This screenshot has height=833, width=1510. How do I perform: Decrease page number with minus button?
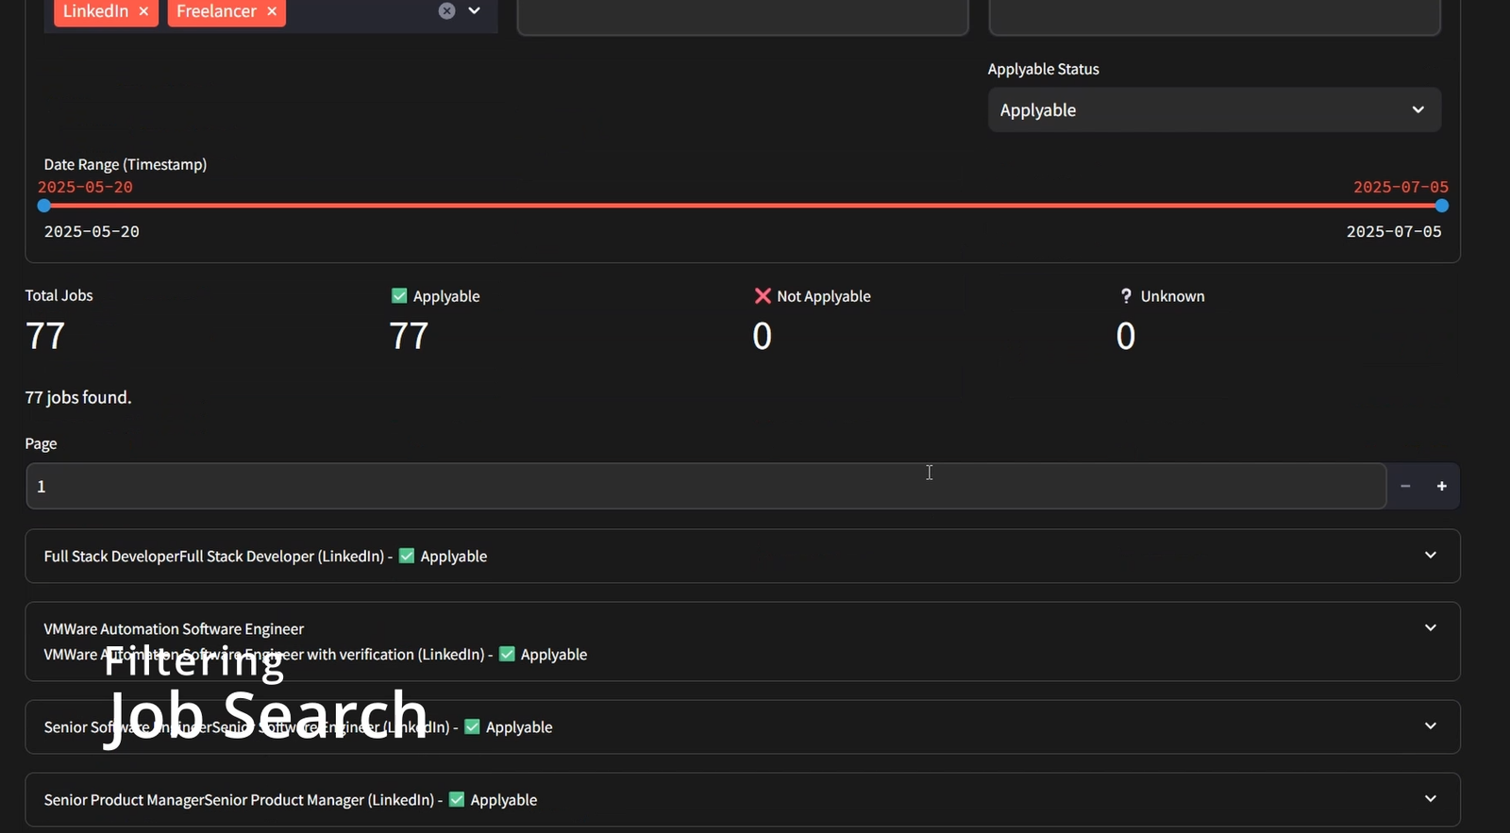pos(1405,486)
